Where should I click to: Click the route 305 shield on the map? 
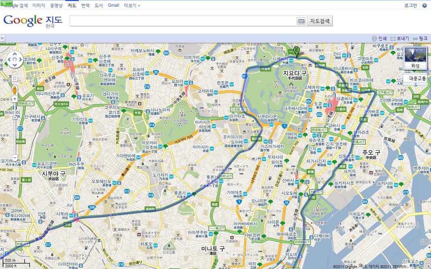pos(77,198)
